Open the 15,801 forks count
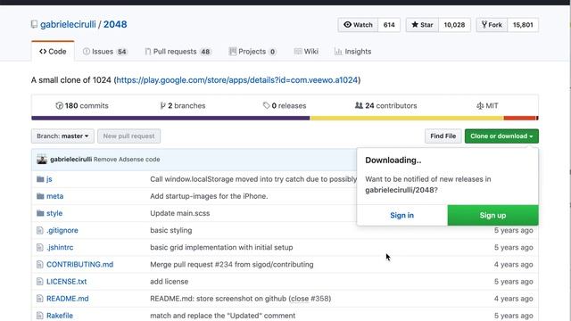The width and height of the screenshot is (571, 321). coord(523,25)
